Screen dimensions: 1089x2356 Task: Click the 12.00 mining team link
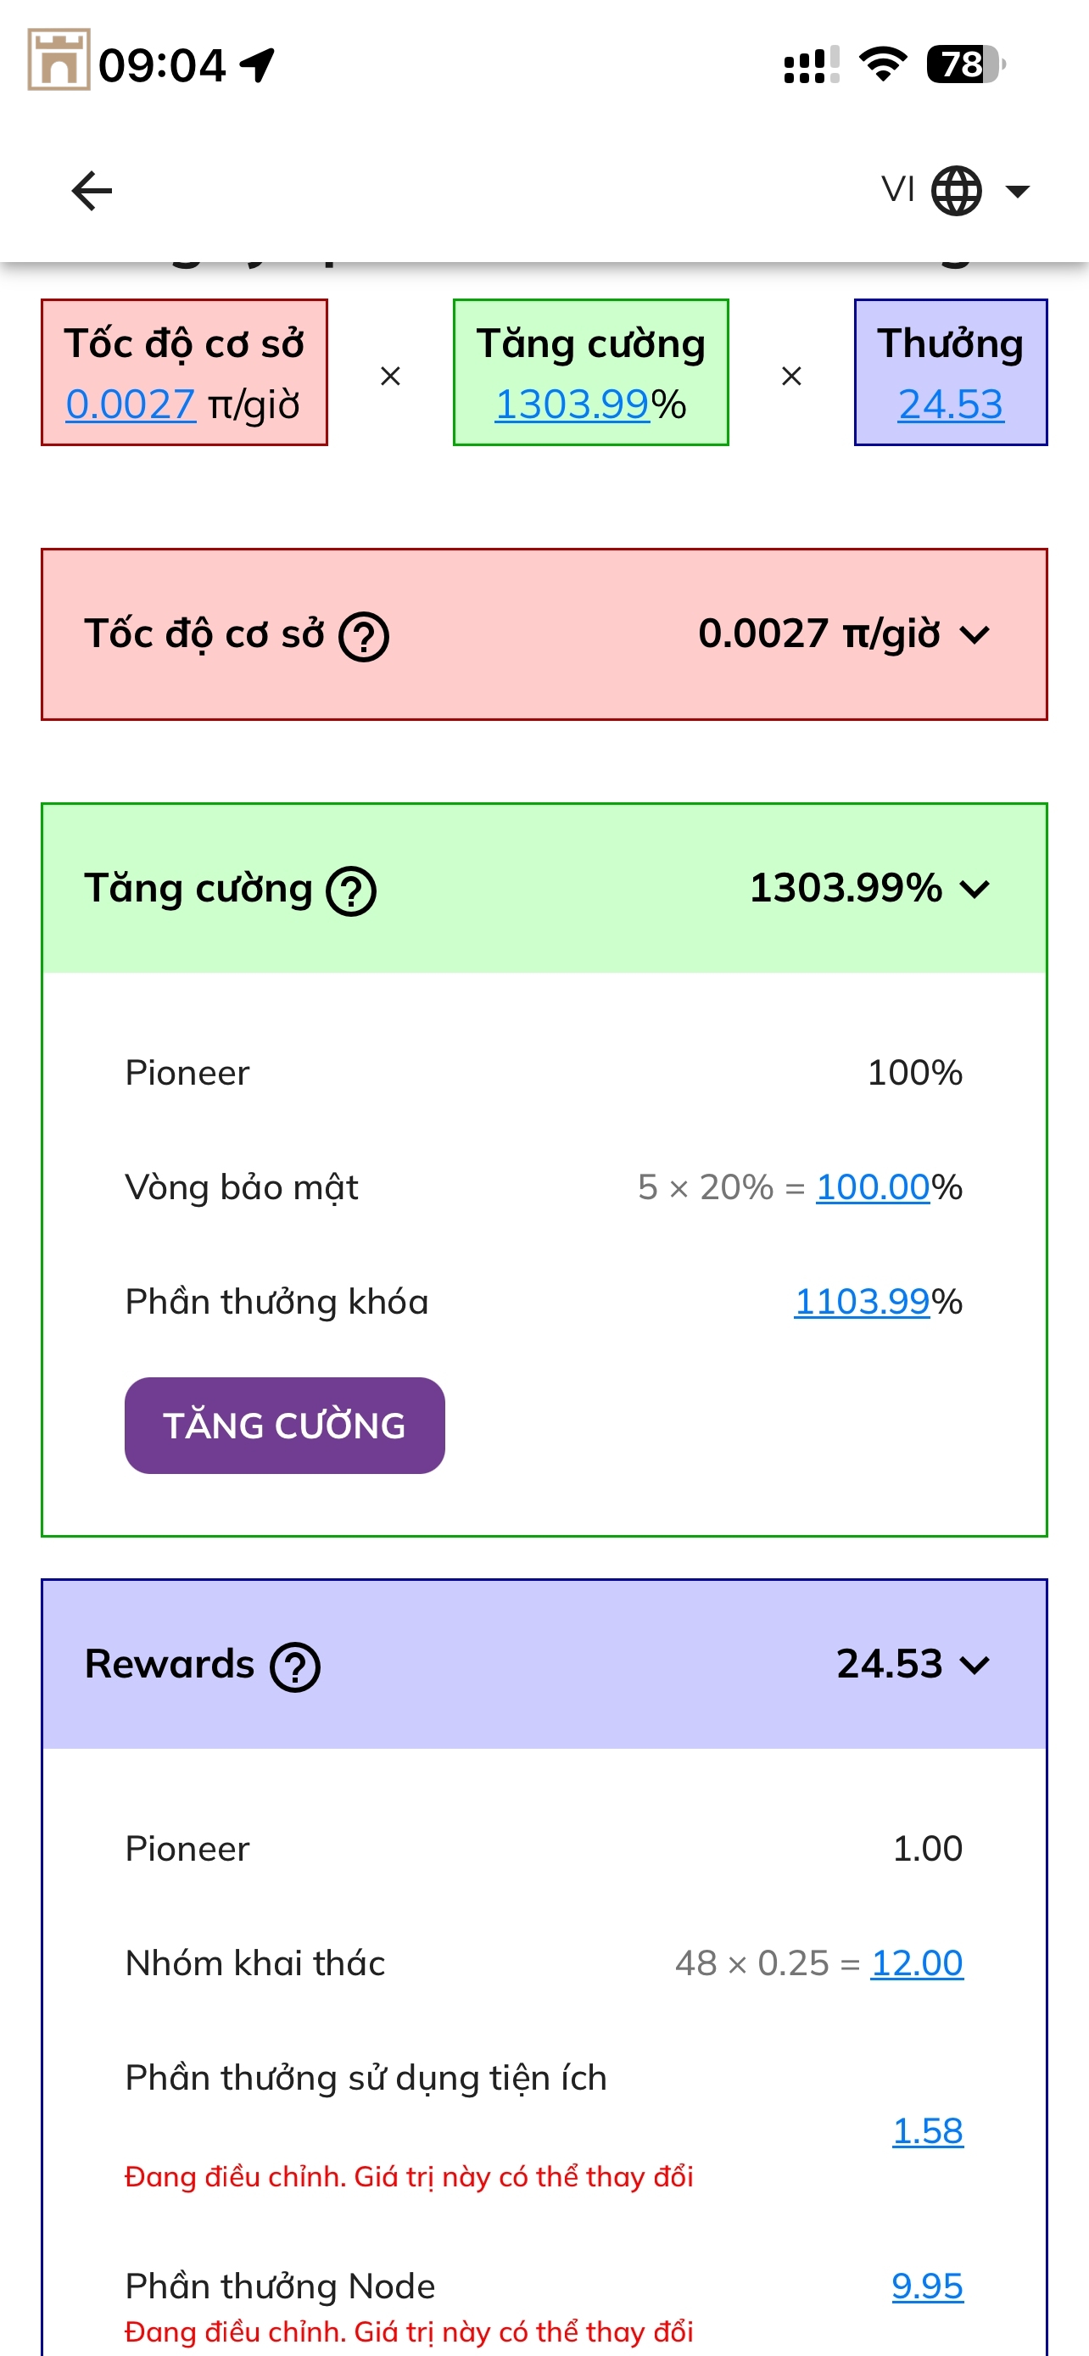(916, 1962)
